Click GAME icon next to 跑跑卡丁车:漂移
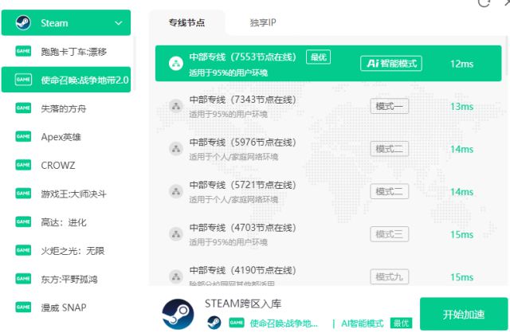Screen dimensions: 510x333 (23, 51)
